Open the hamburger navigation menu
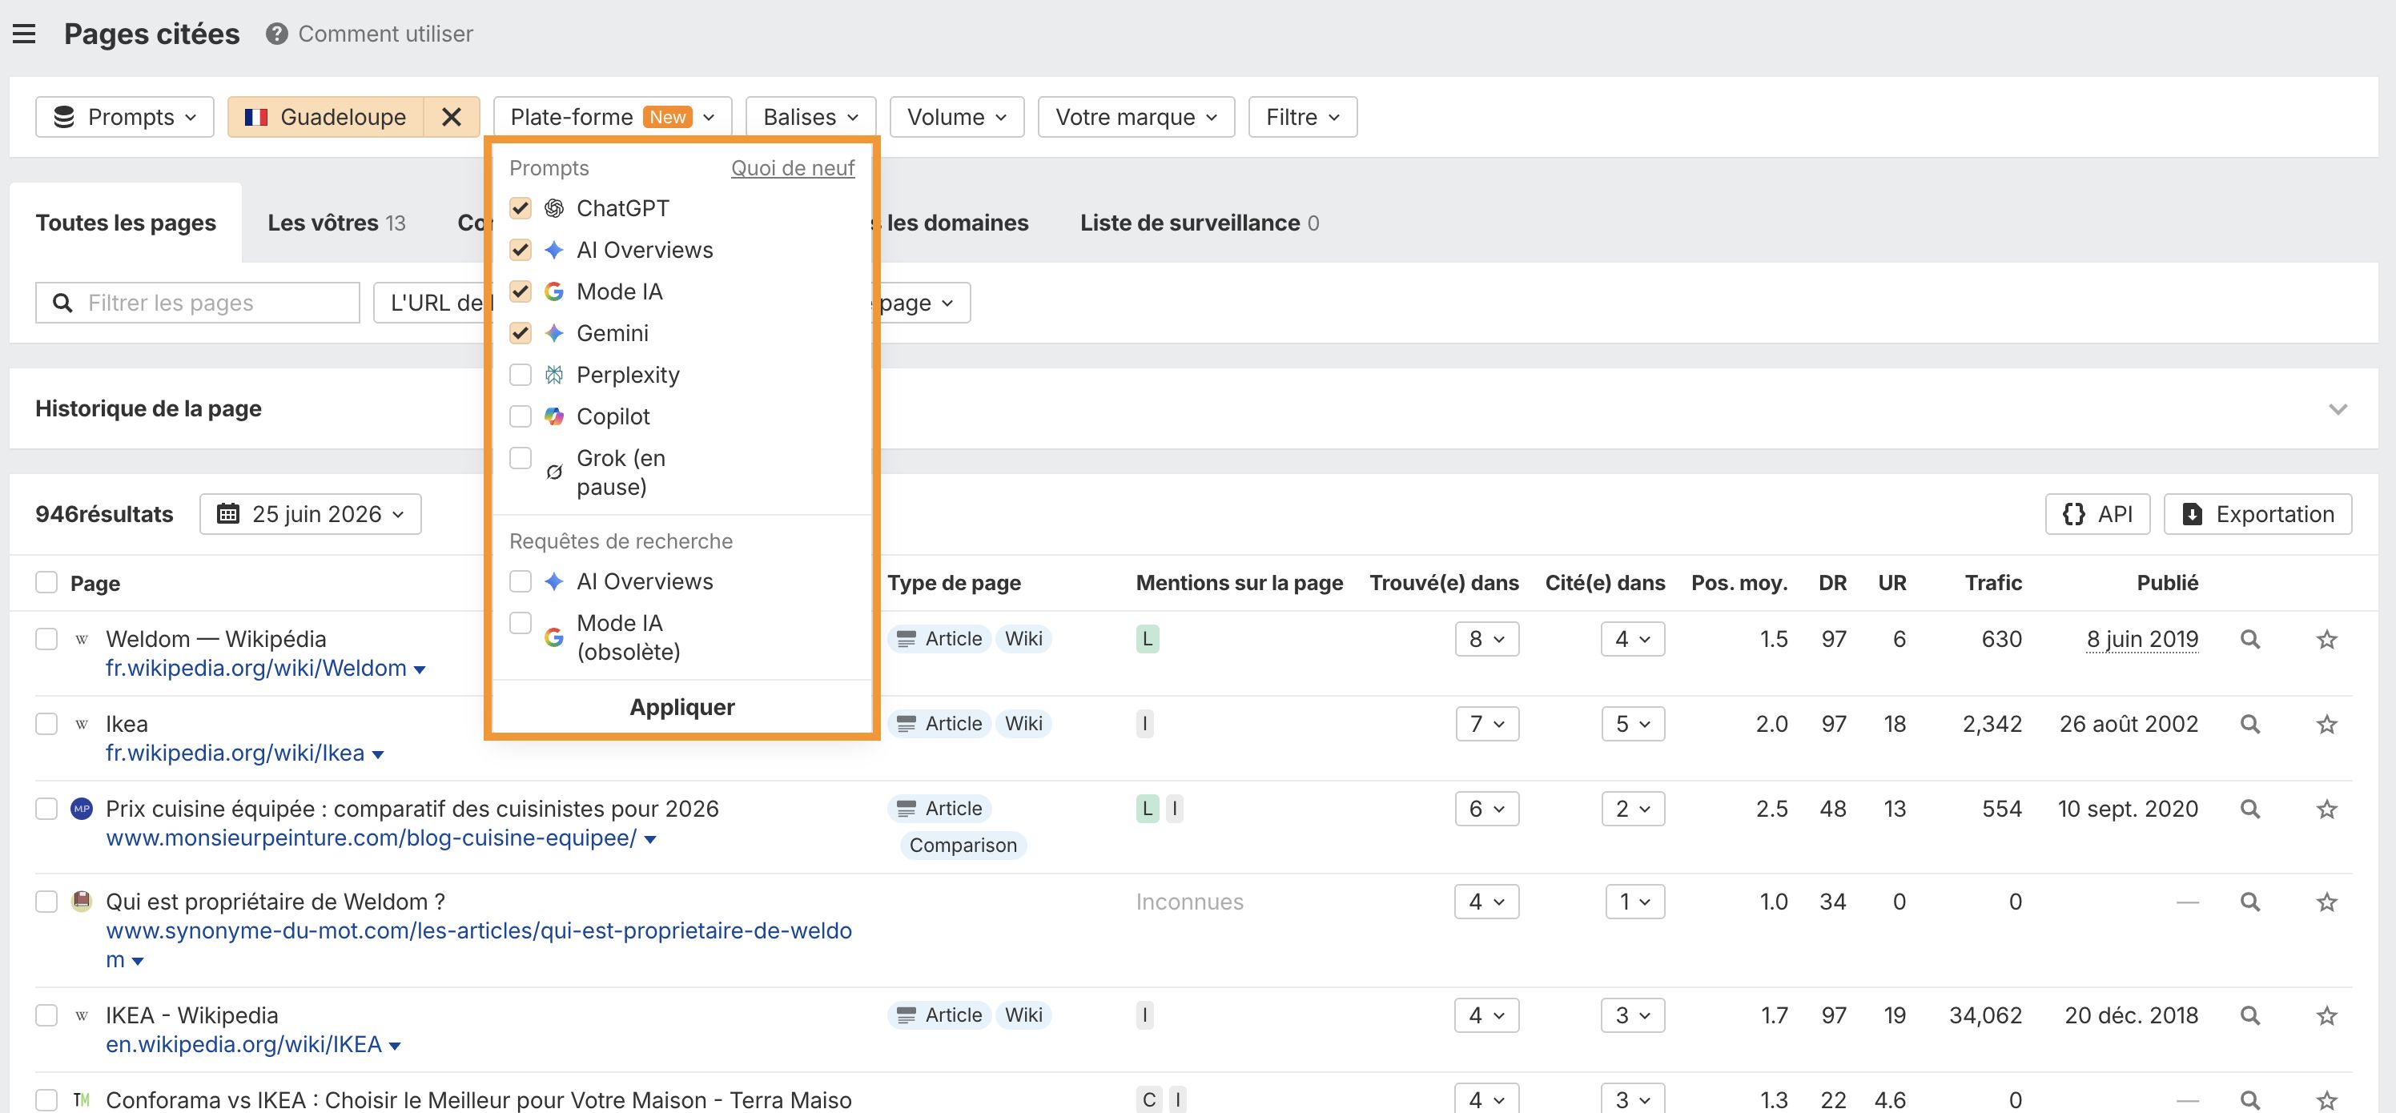Image resolution: width=2396 pixels, height=1113 pixels. (24, 34)
